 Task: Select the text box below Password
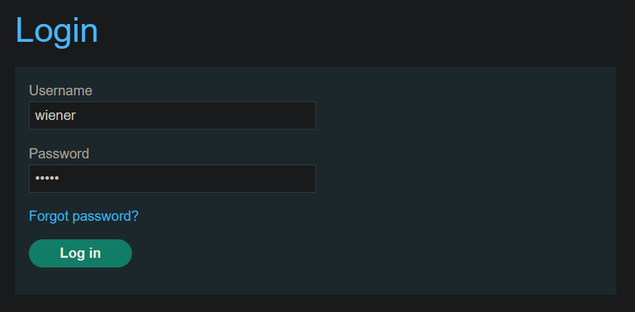[x=172, y=178]
